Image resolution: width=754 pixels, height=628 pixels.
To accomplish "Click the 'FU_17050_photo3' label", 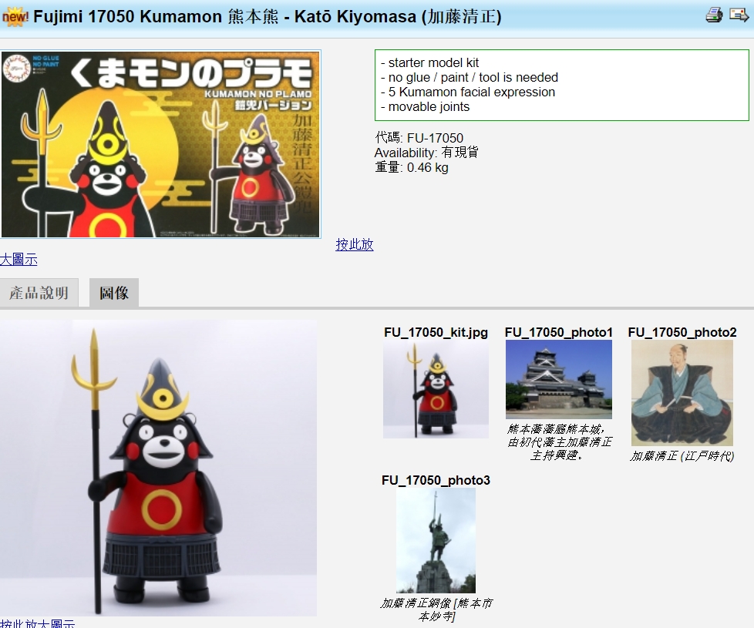I will point(436,481).
